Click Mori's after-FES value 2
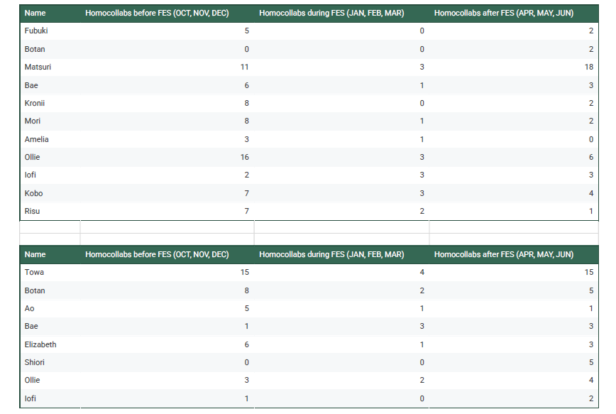Viewport: 616px width, 414px height. (591, 121)
